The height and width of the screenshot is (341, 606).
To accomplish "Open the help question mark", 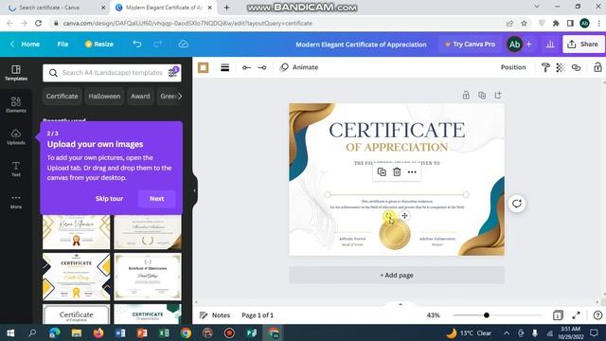I will pyautogui.click(x=597, y=315).
